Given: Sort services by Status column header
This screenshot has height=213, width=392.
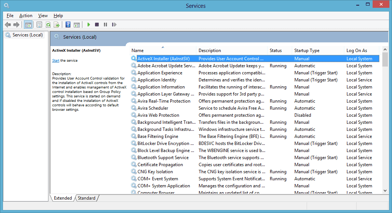Looking at the screenshot, I should click(x=276, y=51).
